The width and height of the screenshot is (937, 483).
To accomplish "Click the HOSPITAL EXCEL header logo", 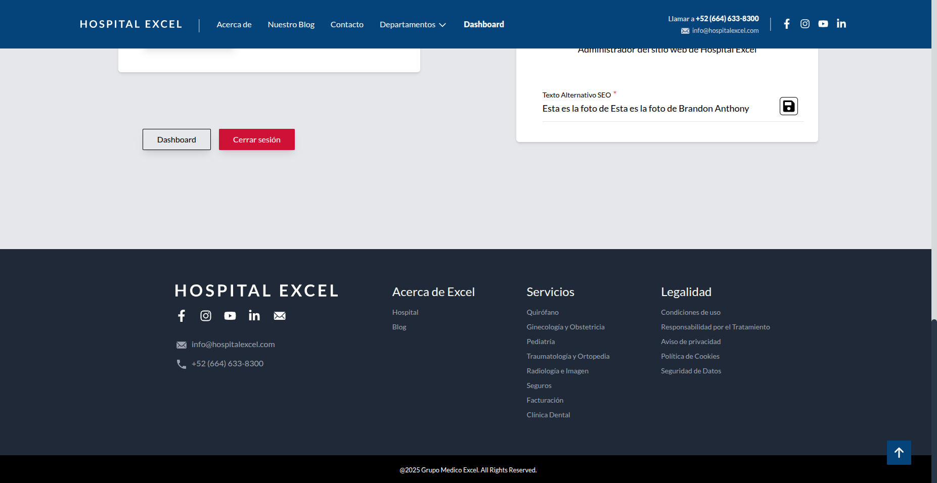I will (131, 24).
